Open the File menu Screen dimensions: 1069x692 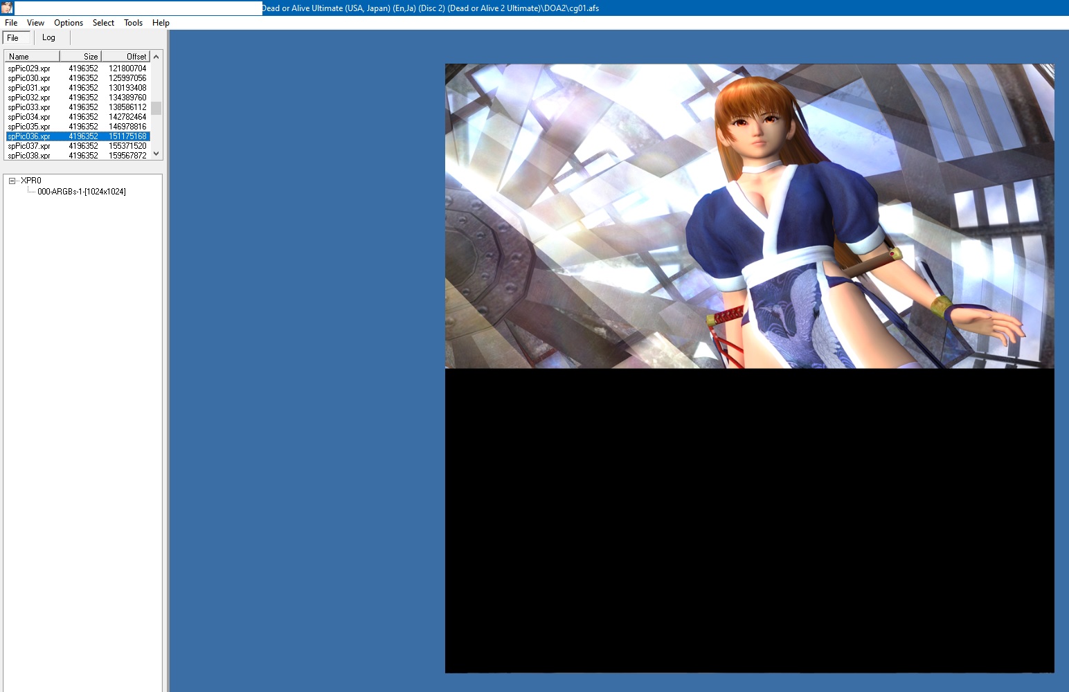click(x=11, y=23)
